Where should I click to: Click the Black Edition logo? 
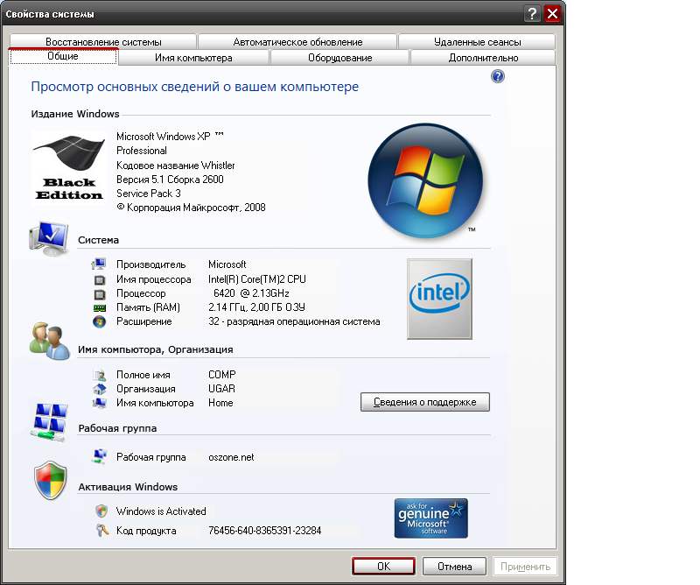click(69, 168)
